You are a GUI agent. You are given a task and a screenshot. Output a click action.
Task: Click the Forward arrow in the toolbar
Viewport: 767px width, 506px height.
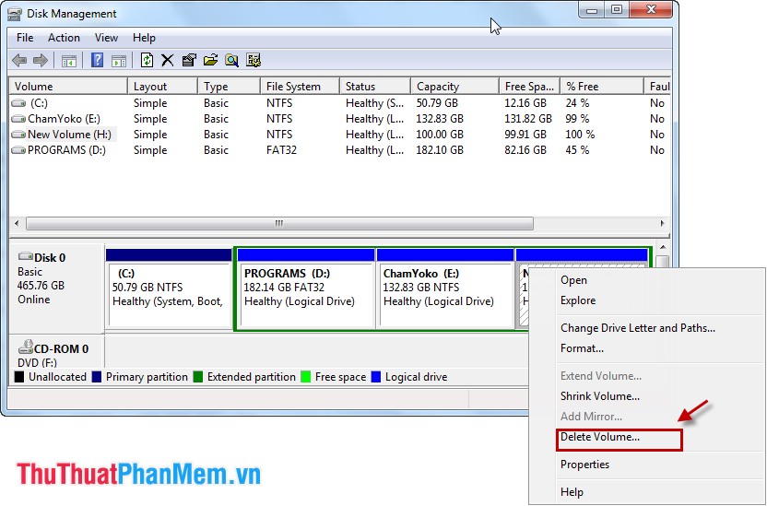point(41,61)
